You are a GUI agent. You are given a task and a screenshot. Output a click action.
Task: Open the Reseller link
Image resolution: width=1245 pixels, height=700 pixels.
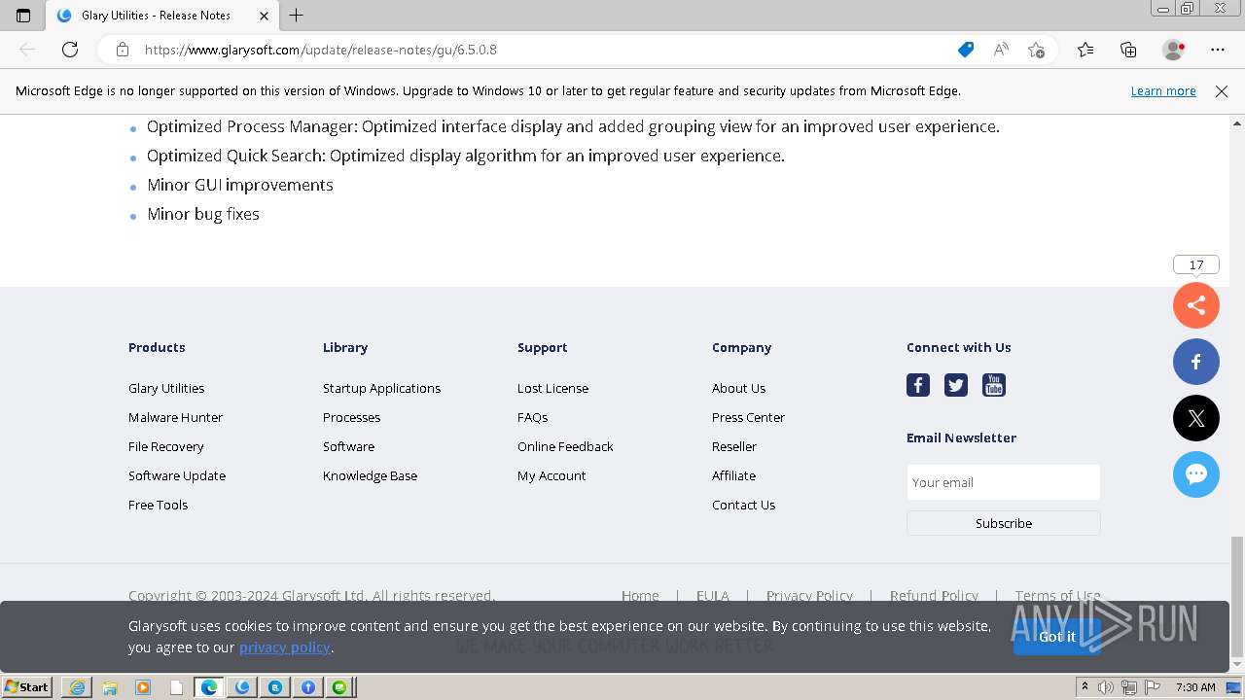click(x=734, y=446)
